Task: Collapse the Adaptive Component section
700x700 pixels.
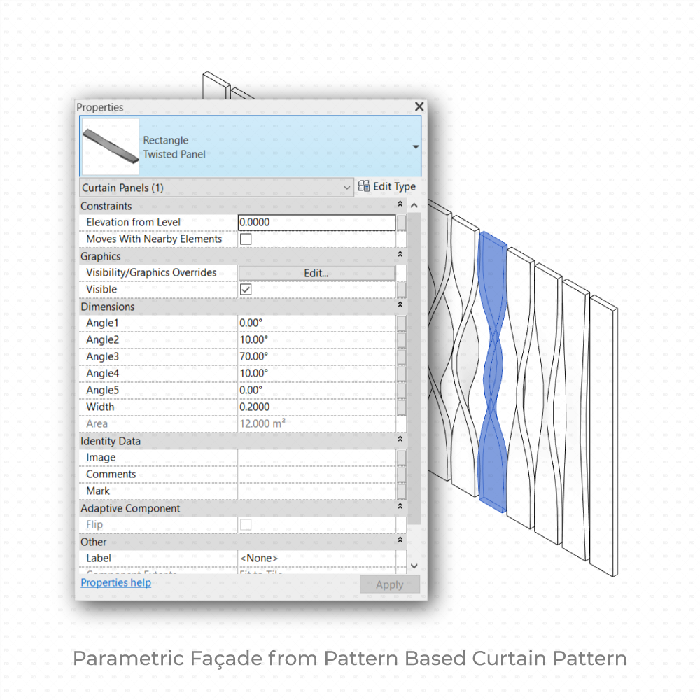Action: (399, 507)
